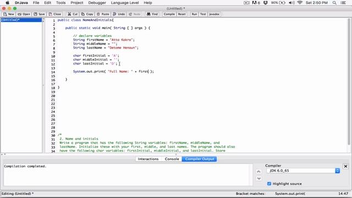Screen dimensions: 352x198
Task: Compile the program with Compile button
Action: click(169, 14)
